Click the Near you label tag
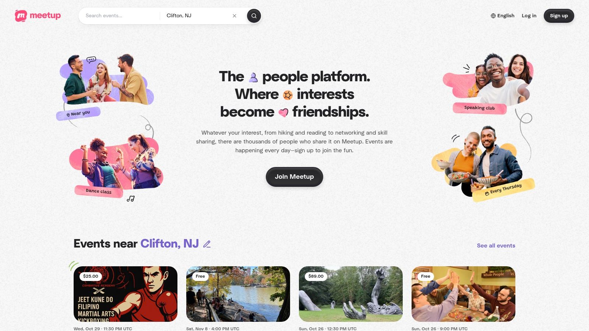The image size is (589, 331). 78,113
